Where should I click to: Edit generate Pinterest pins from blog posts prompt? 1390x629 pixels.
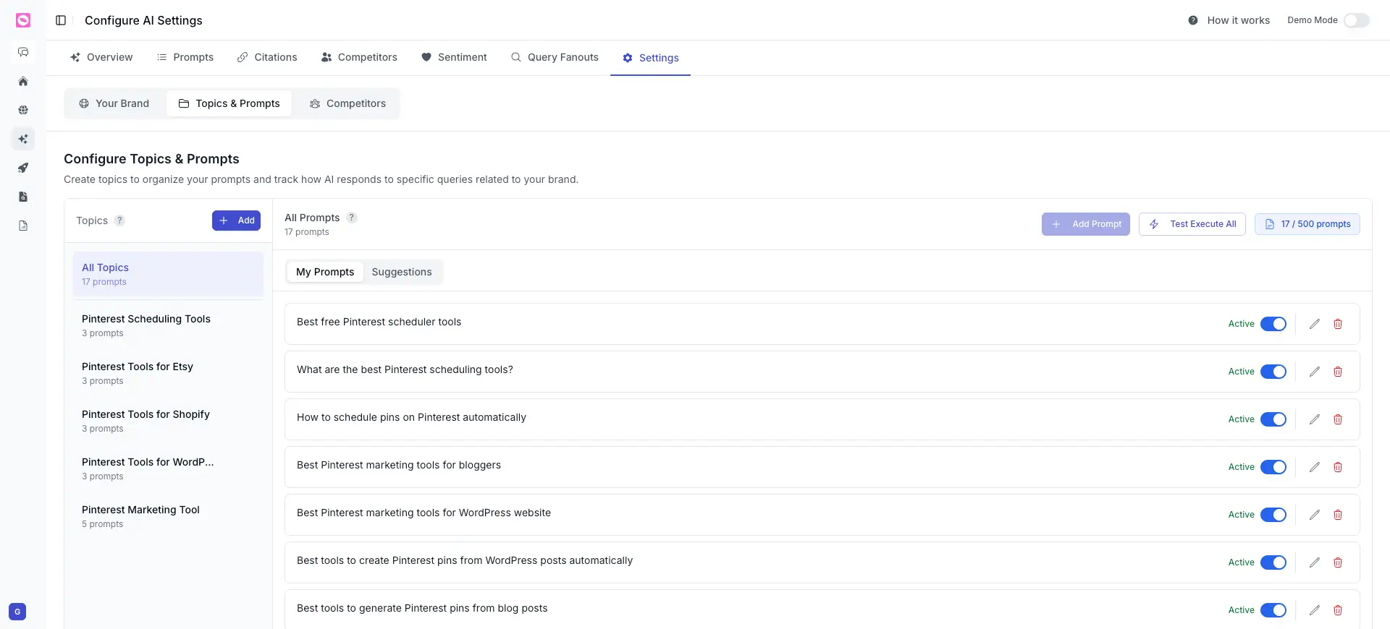1315,610
